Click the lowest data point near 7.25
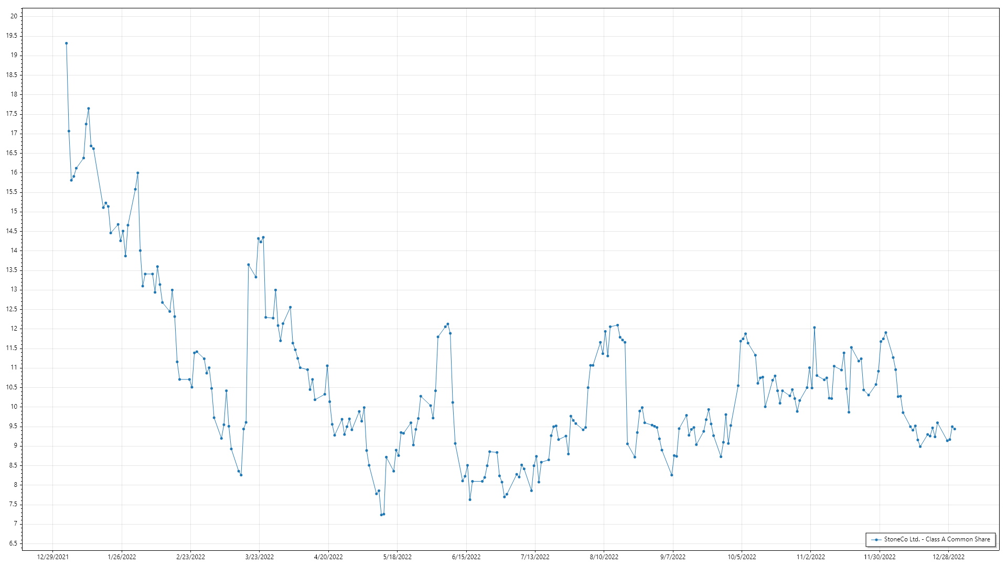This screenshot has height=566, width=1007. pos(381,515)
